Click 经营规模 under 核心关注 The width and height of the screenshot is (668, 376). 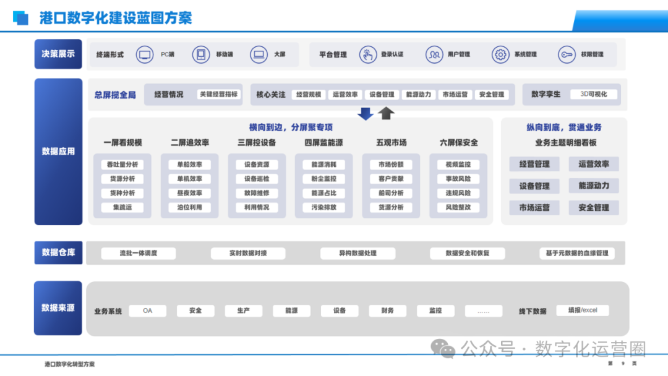point(309,95)
